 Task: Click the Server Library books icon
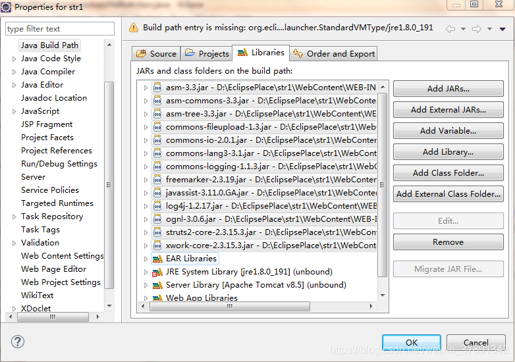point(157,285)
